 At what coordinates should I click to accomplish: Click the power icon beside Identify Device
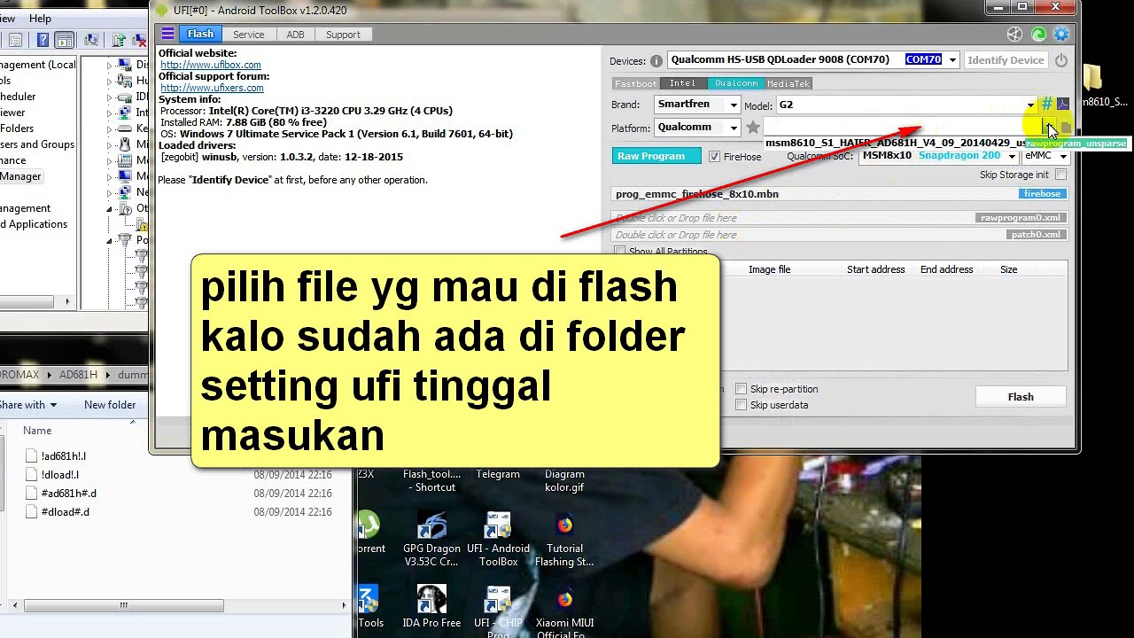1061,60
